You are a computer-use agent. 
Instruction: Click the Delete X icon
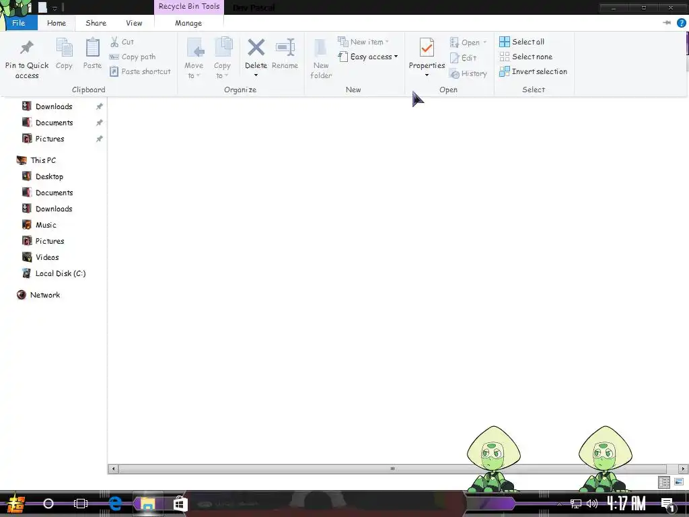256,48
